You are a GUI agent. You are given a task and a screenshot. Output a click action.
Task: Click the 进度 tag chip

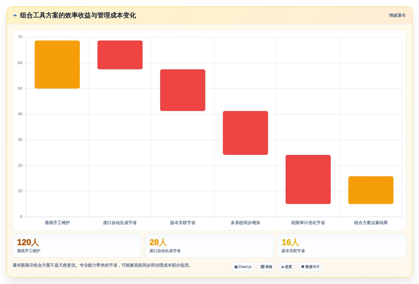point(287,267)
